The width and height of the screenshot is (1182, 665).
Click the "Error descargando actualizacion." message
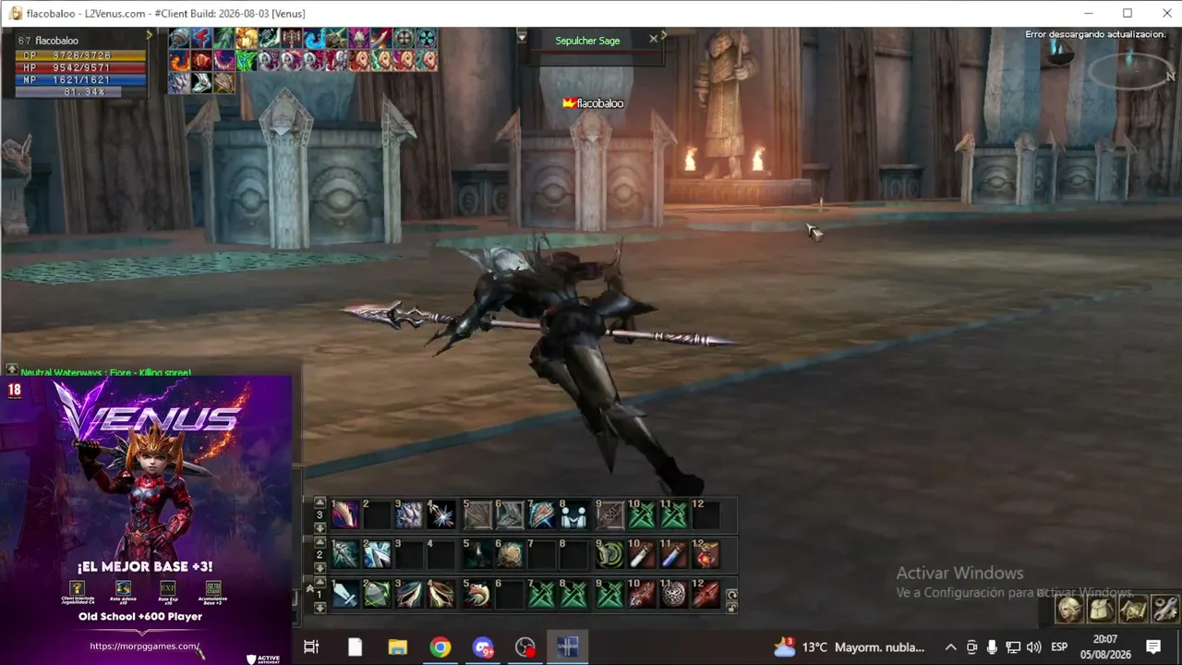pyautogui.click(x=1095, y=34)
